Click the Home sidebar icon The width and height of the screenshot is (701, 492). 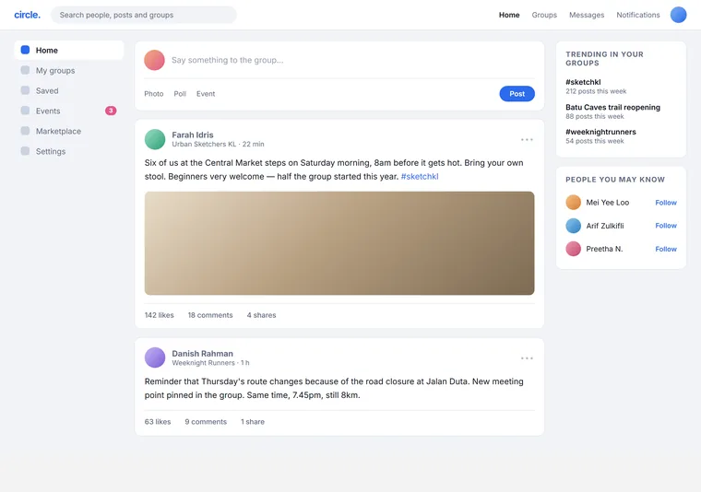[26, 50]
